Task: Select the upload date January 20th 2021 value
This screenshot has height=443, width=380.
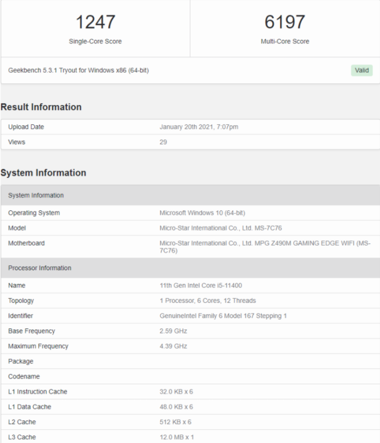Action: tap(199, 127)
